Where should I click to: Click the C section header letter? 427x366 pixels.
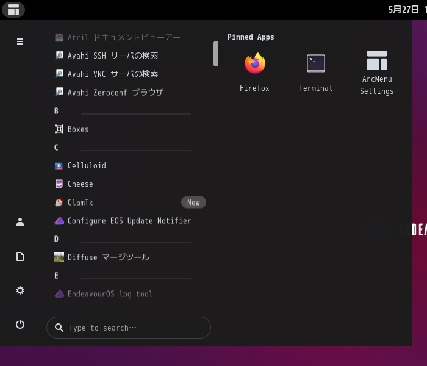(56, 148)
